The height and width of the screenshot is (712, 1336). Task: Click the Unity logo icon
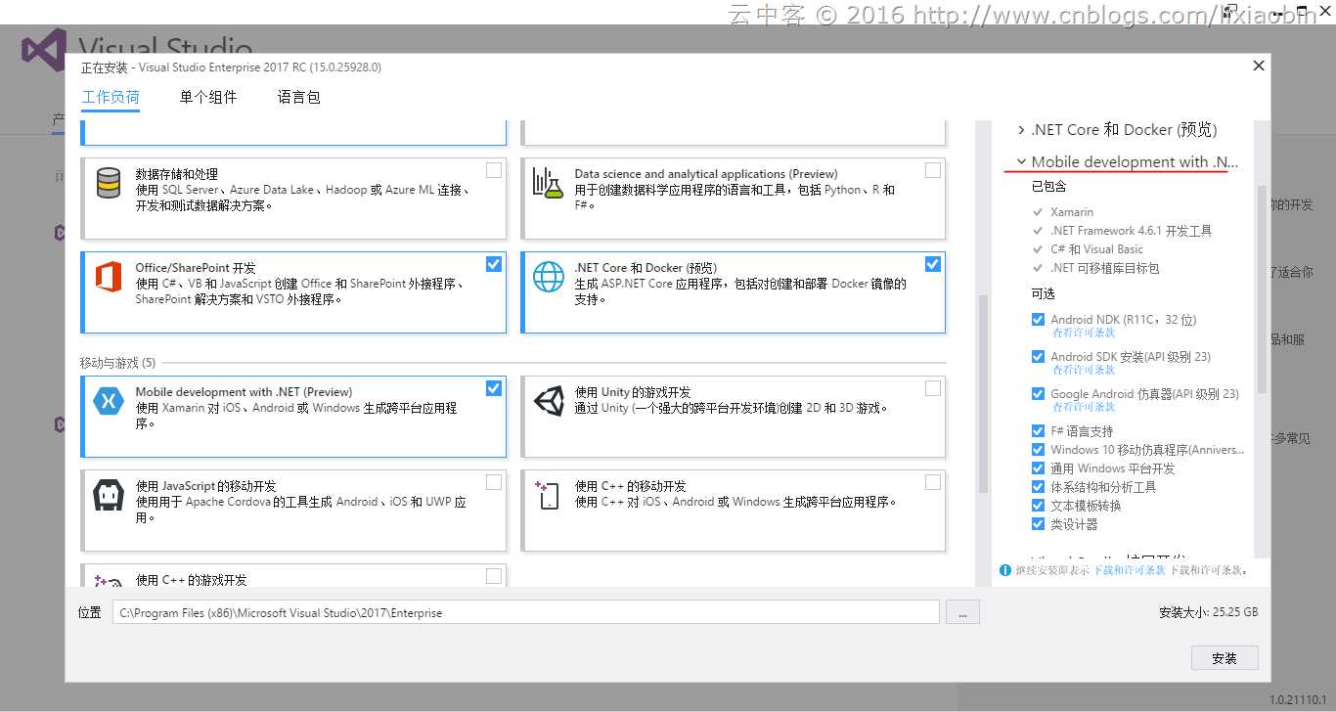548,401
